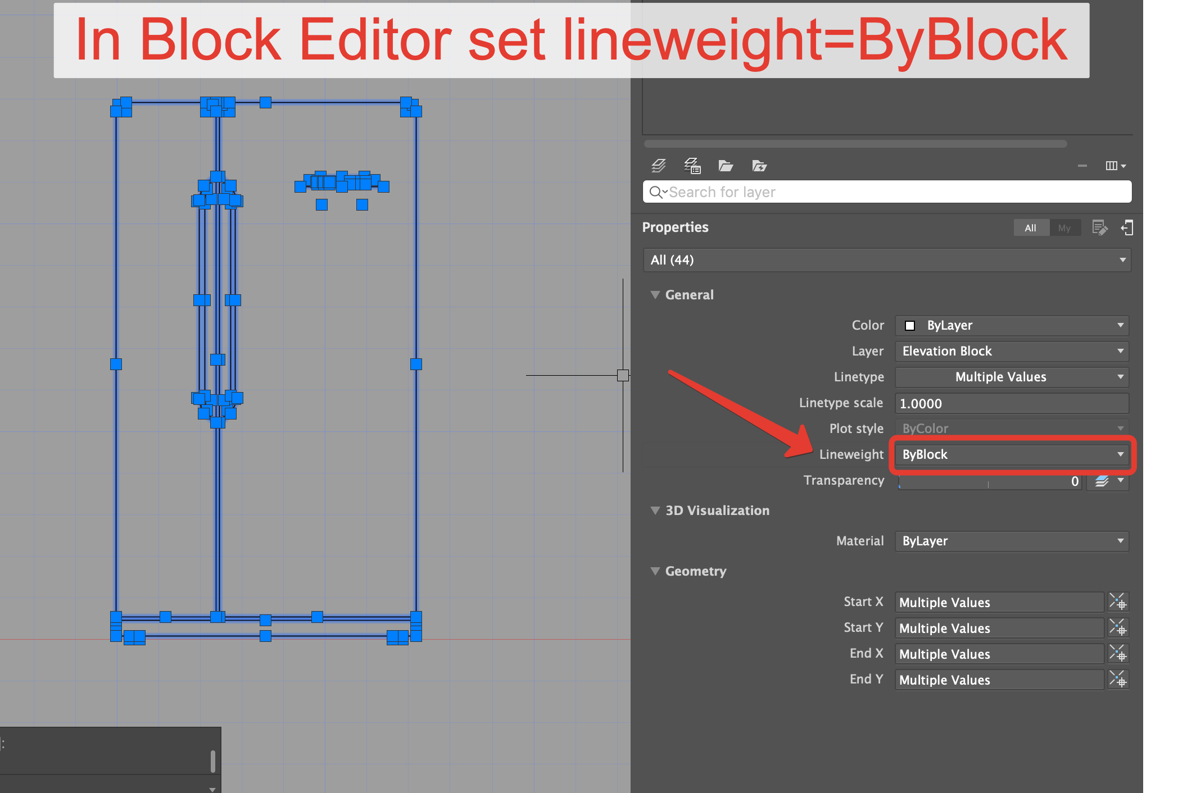
Task: Open the Lineweight ByBlock dropdown
Action: click(1012, 454)
